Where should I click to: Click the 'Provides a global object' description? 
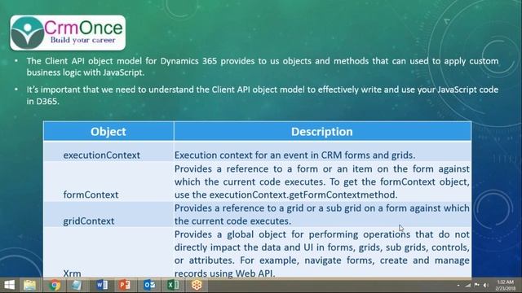coord(322,254)
